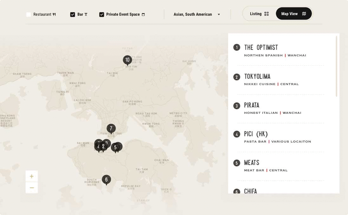The height and width of the screenshot is (215, 348).
Task: Click the listing panel scrollbar
Action: [337, 67]
